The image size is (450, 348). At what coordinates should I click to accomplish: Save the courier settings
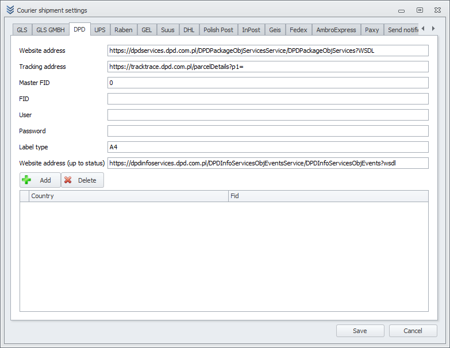coord(360,331)
